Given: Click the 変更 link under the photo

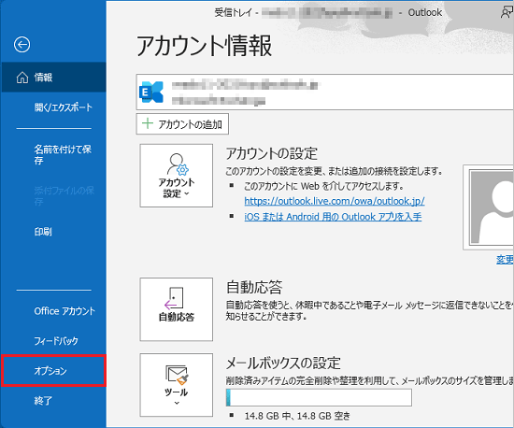Looking at the screenshot, I should pyautogui.click(x=505, y=260).
